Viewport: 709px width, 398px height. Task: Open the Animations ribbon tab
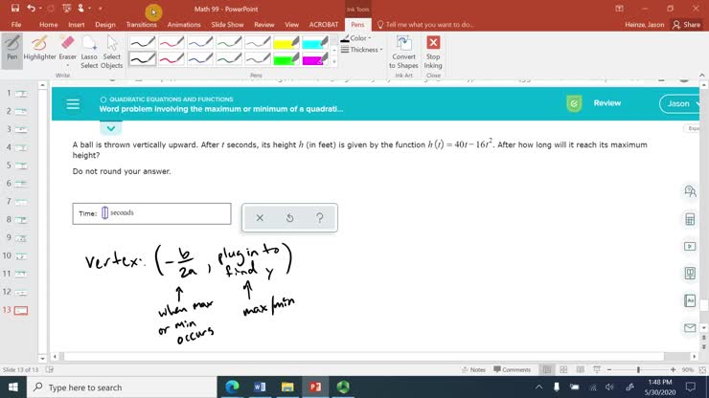pos(184,24)
